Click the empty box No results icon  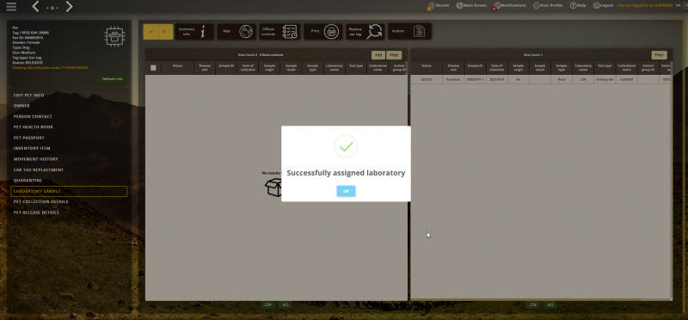coord(273,188)
